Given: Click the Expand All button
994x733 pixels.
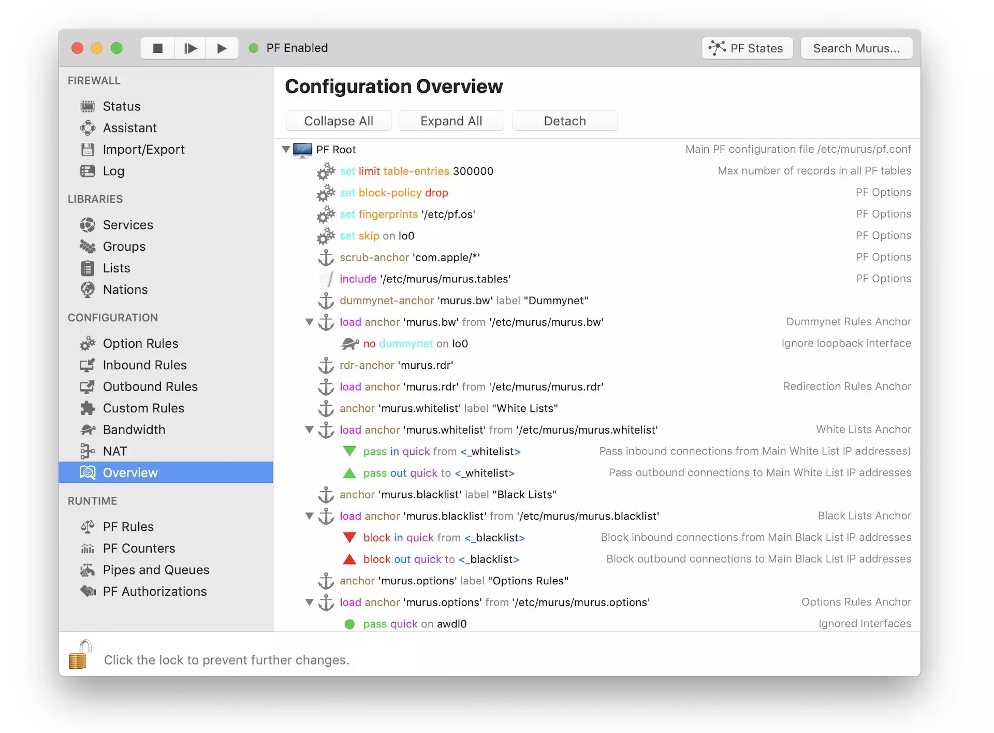Looking at the screenshot, I should pyautogui.click(x=451, y=121).
